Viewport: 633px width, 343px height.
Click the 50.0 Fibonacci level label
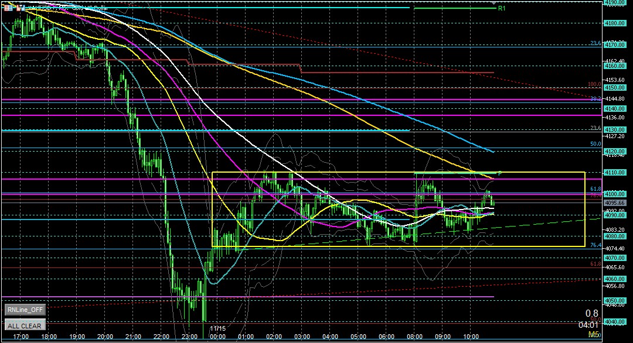(595, 144)
